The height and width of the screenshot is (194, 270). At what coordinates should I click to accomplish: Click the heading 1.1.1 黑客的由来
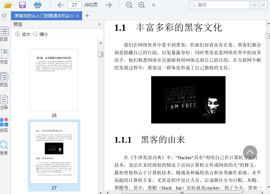149,140
